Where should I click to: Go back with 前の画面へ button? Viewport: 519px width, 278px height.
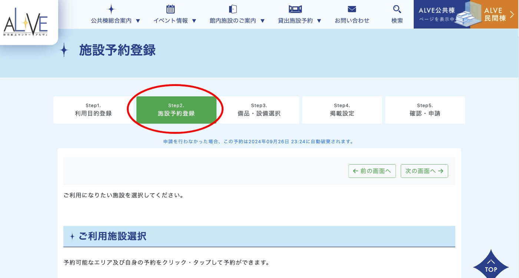pyautogui.click(x=372, y=171)
